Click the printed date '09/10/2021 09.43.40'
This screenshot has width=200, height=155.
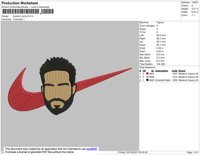(137, 152)
